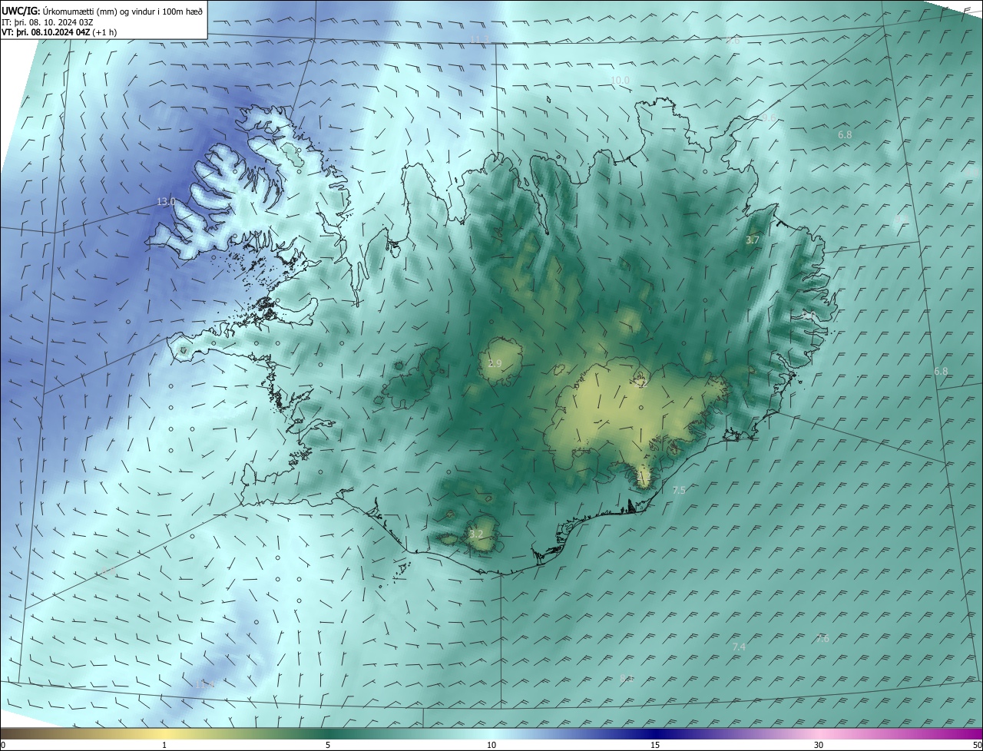The width and height of the screenshot is (983, 751).
Task: Click the 7.5 value off the southeast coast
Action: 679,490
